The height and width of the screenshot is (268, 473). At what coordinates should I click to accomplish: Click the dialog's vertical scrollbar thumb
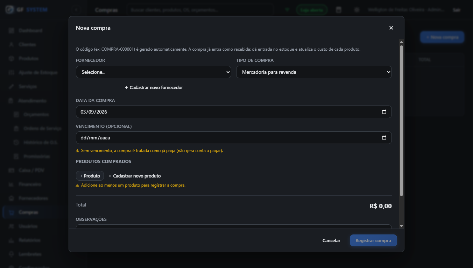[401, 121]
